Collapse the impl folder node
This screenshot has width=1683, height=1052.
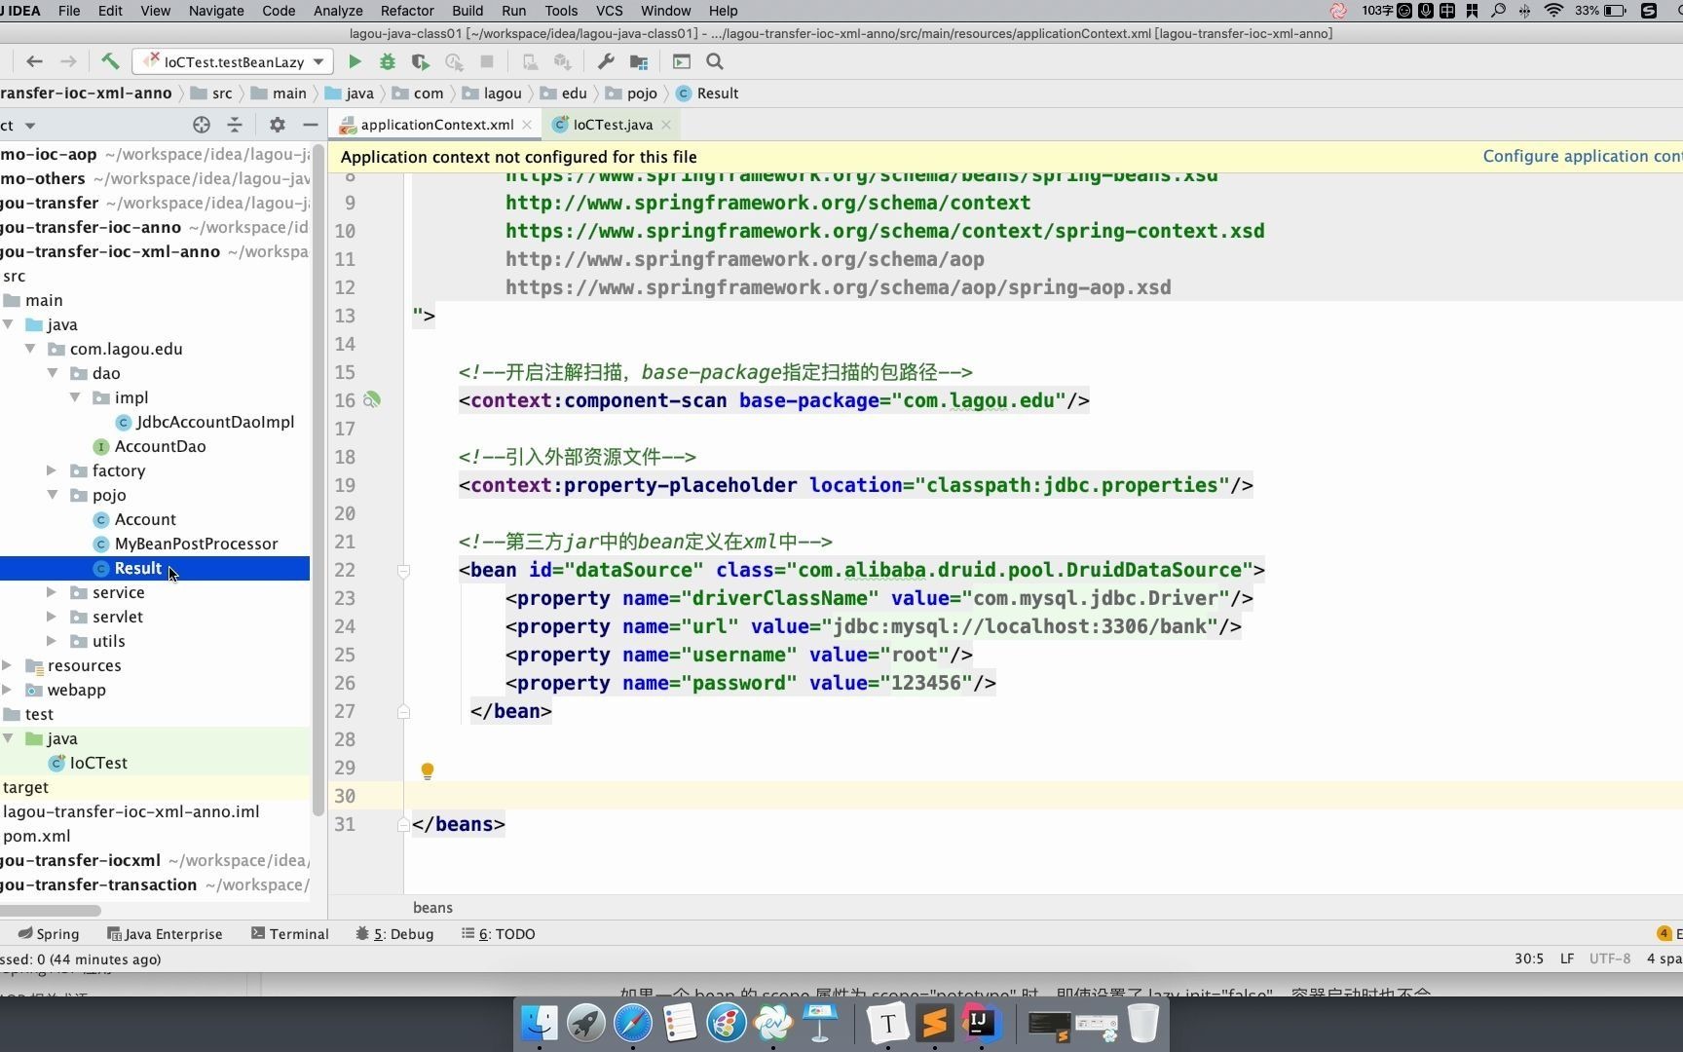tap(75, 397)
